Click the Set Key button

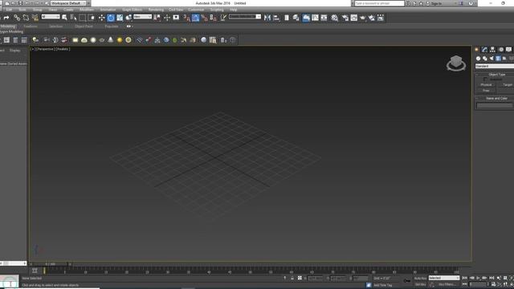(x=420, y=284)
